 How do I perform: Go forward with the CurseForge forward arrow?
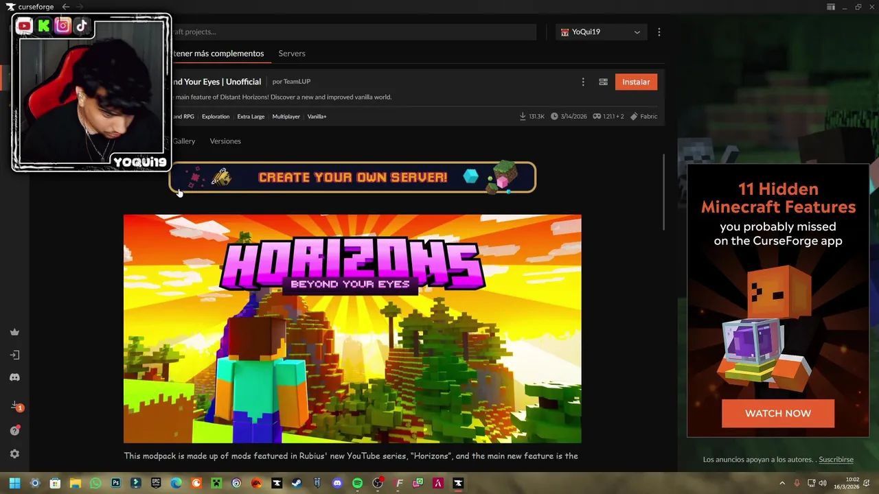coord(80,7)
